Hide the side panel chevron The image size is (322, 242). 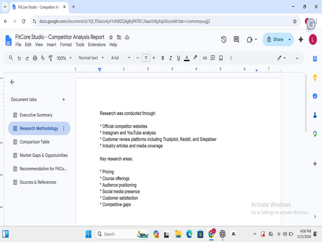coord(315,217)
